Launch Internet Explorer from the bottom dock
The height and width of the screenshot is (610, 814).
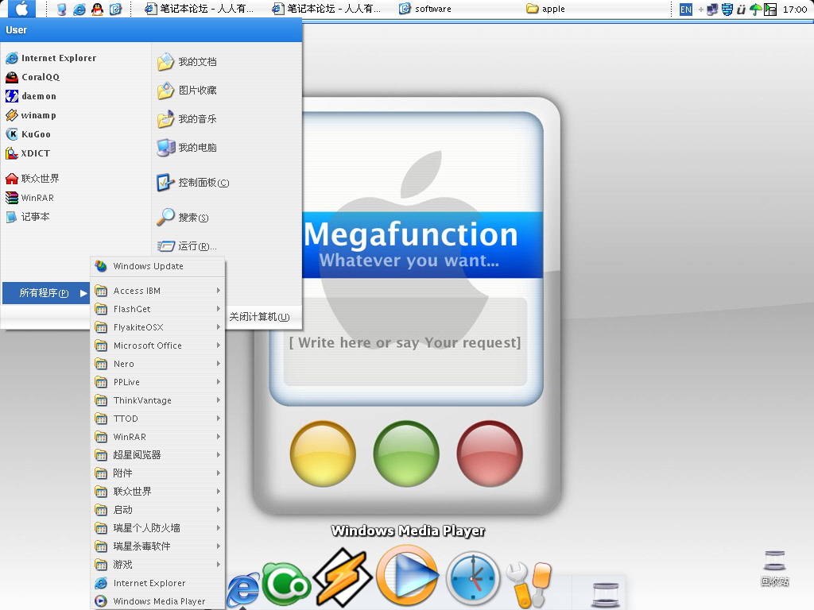(243, 589)
